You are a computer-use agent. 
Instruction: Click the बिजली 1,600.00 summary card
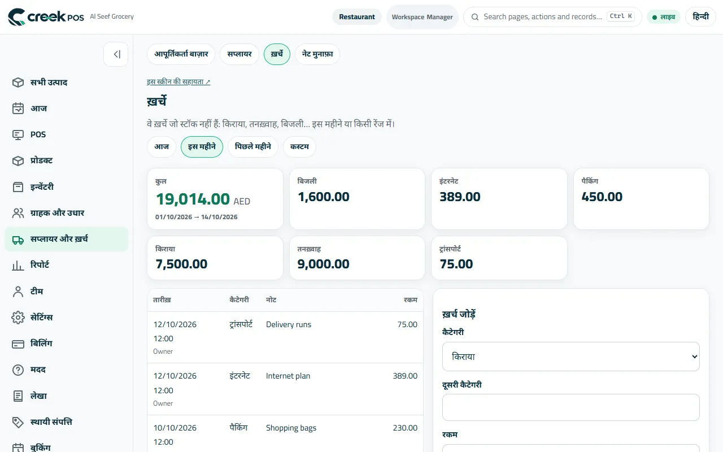(357, 199)
